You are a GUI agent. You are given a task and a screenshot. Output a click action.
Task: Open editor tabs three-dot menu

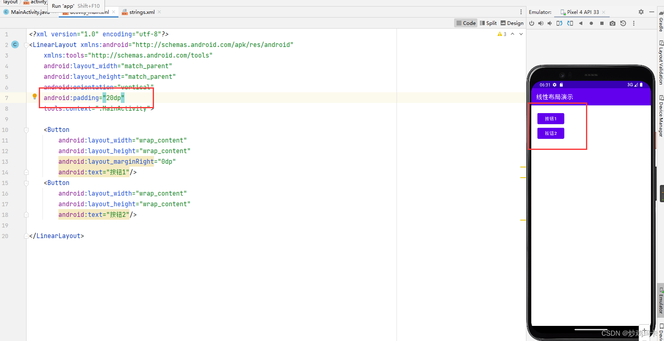(521, 12)
